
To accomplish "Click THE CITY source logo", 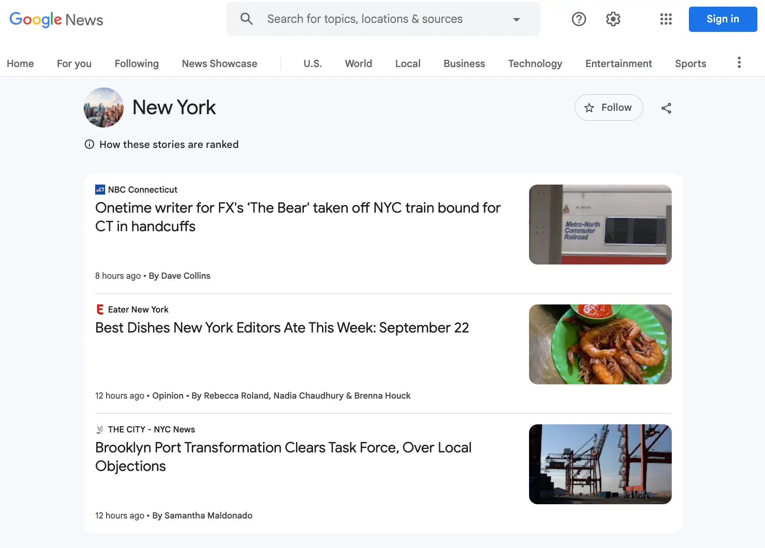I will point(100,429).
